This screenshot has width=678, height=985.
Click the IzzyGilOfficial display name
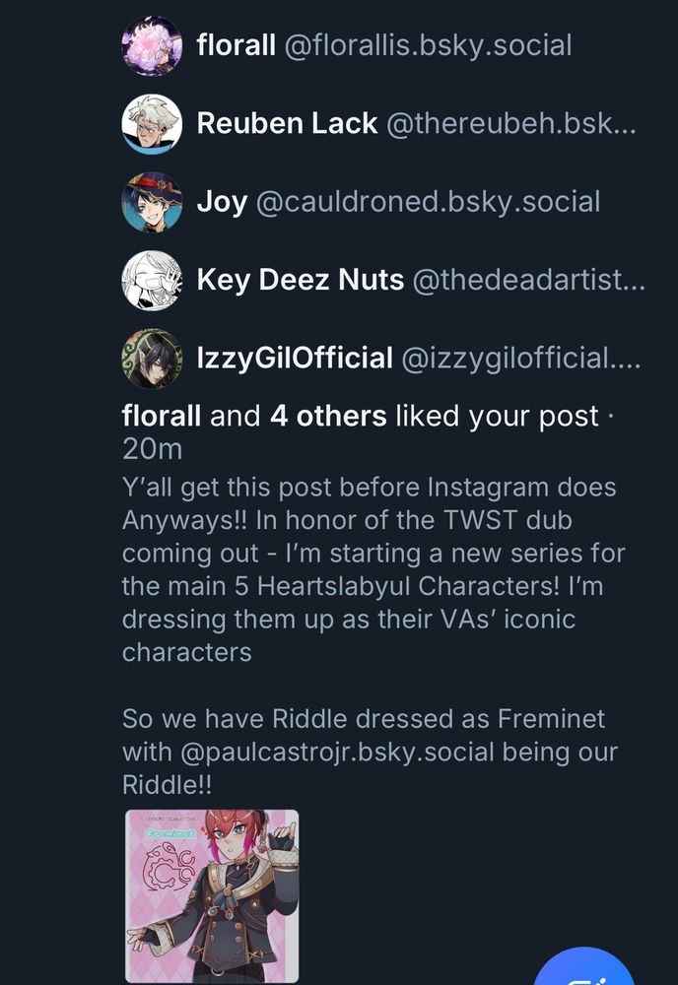coord(294,359)
